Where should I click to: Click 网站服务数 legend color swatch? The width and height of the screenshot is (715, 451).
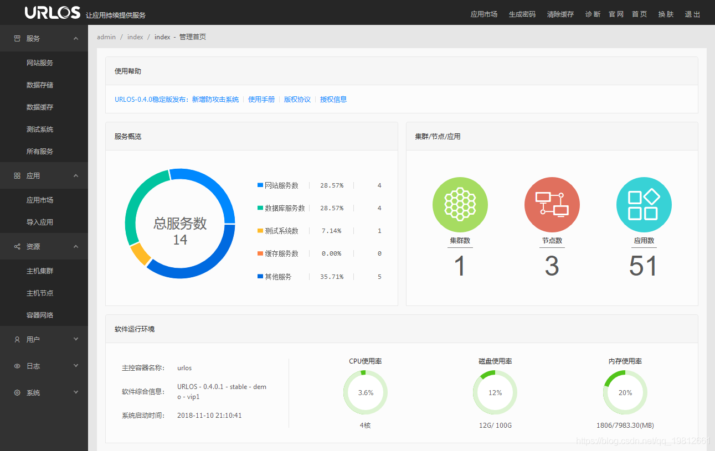(260, 185)
